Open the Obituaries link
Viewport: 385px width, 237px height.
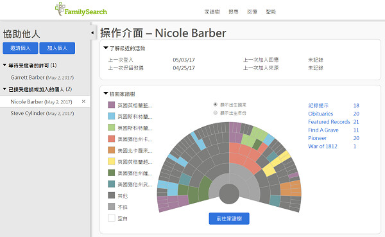[x=321, y=114]
